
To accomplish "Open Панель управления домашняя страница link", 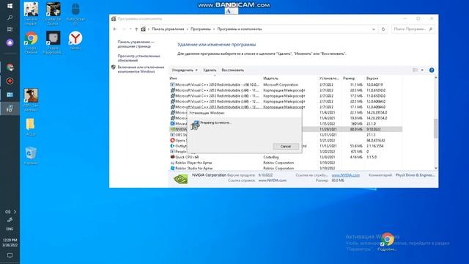I will pyautogui.click(x=136, y=44).
